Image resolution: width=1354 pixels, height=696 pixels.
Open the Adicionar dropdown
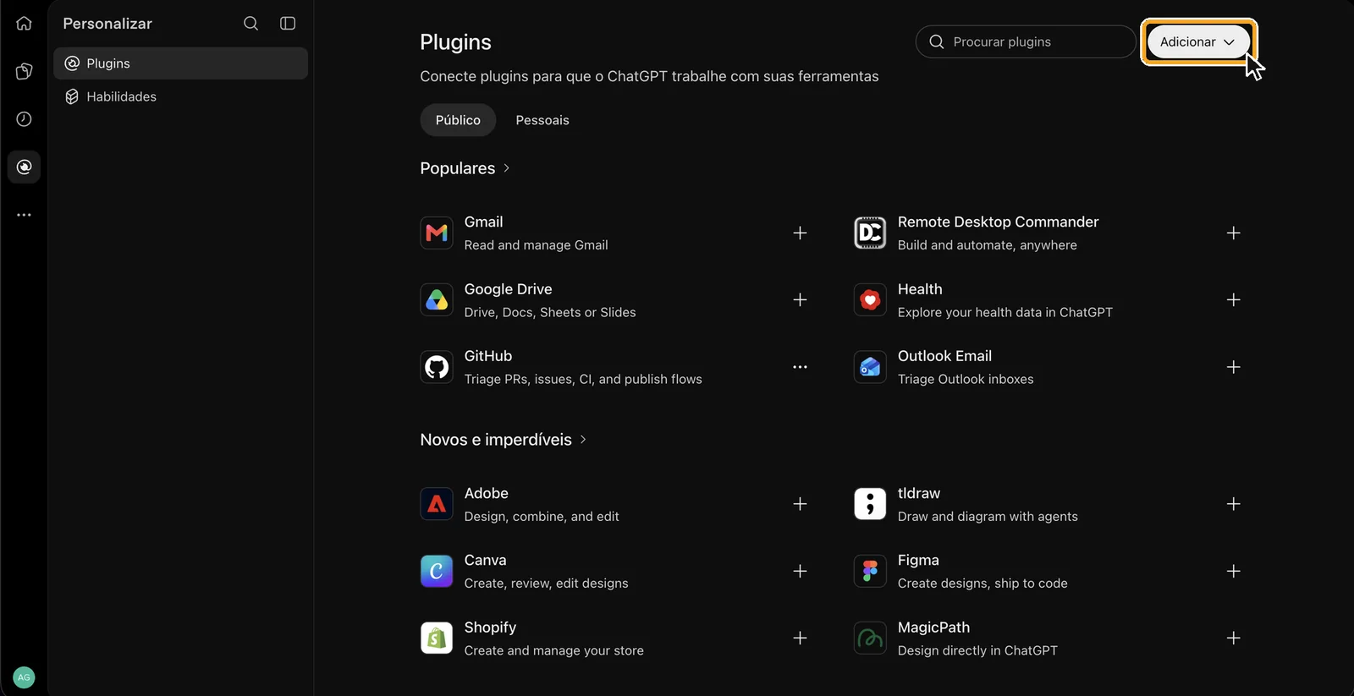(x=1197, y=41)
